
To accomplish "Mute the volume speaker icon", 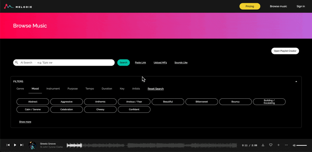I will tap(294, 145).
